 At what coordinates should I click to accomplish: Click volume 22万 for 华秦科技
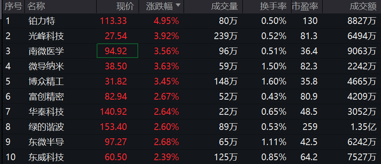228,112
